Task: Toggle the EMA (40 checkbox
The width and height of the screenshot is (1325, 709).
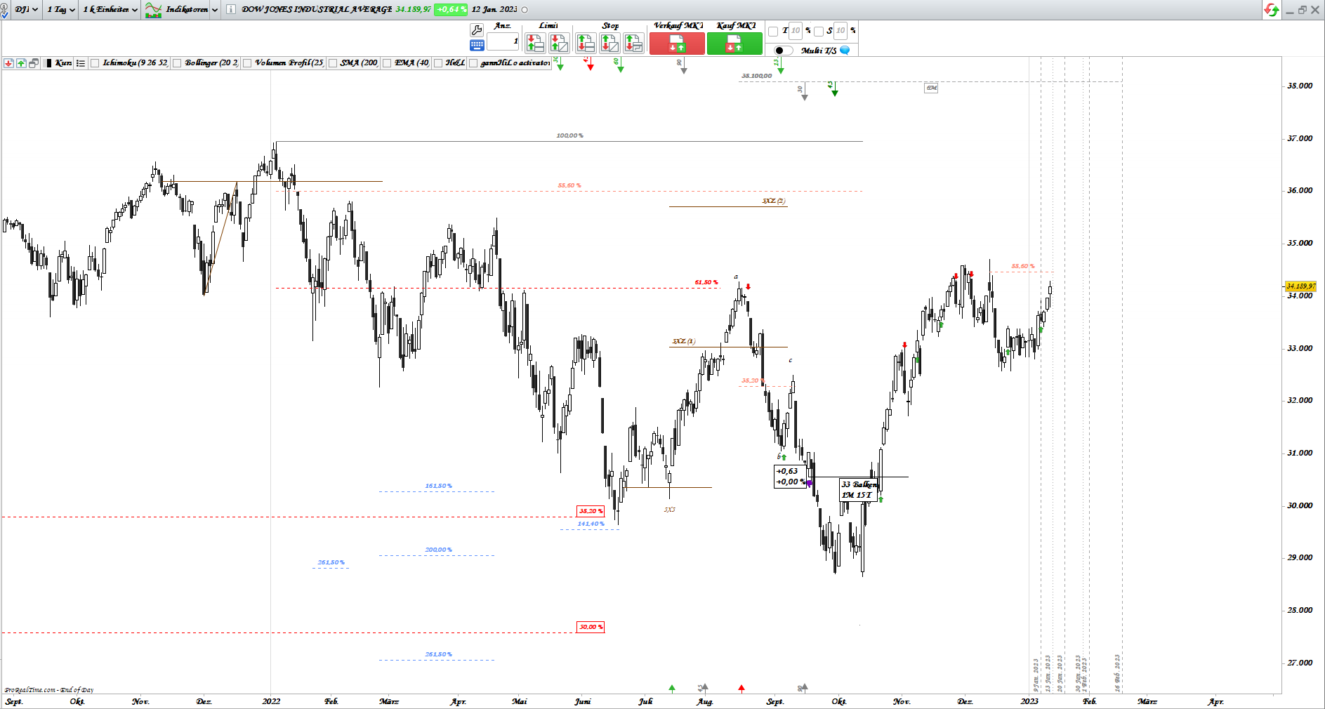Action: click(387, 63)
